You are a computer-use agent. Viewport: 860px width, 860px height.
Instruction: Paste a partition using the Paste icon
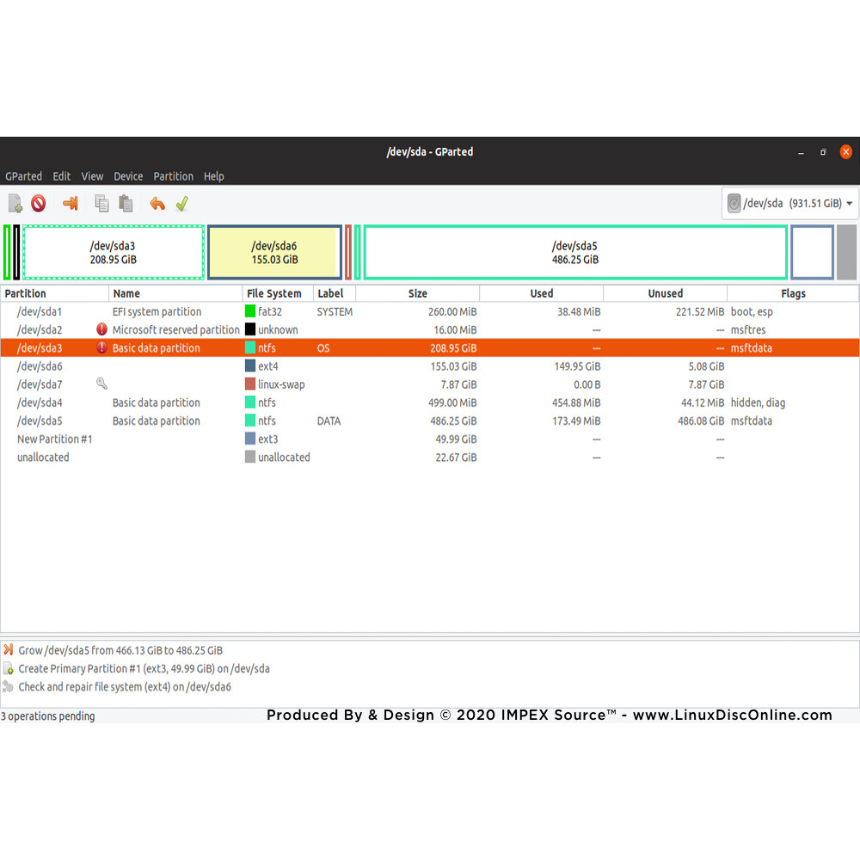click(125, 203)
